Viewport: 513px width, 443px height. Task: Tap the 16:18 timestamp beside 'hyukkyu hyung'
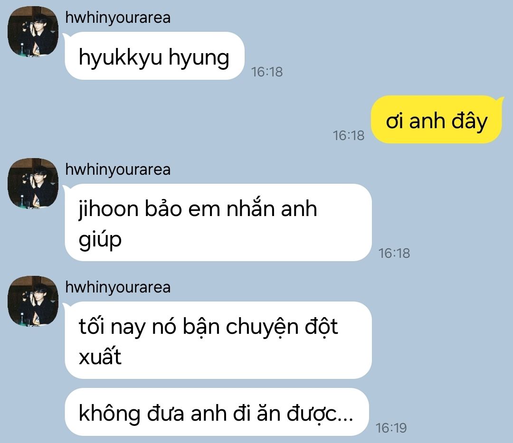[267, 72]
